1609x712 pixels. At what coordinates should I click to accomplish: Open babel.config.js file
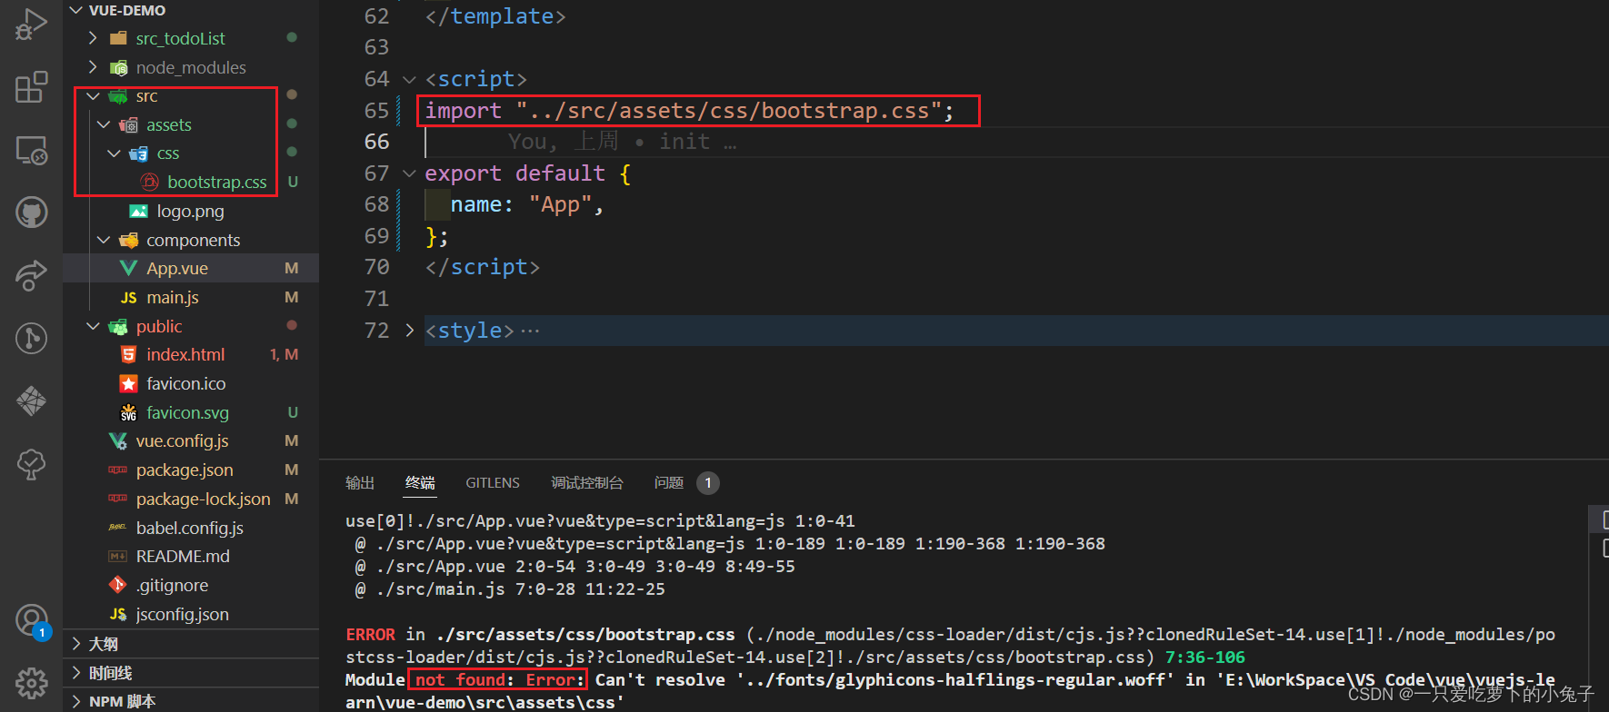(191, 528)
